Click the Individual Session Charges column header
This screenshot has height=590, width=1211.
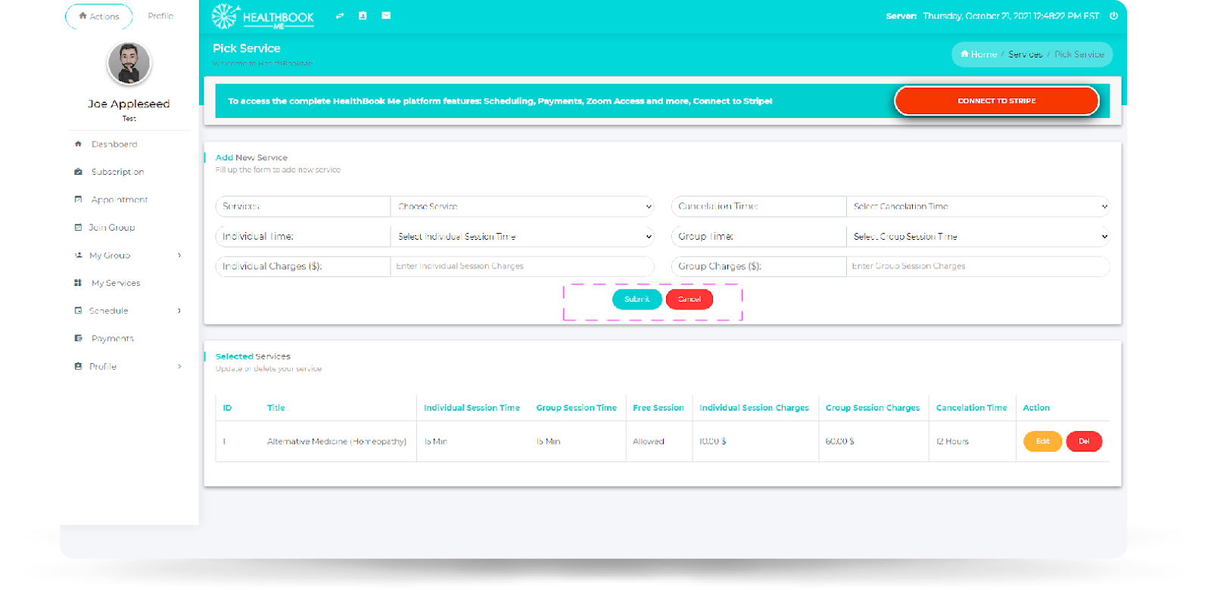[754, 408]
